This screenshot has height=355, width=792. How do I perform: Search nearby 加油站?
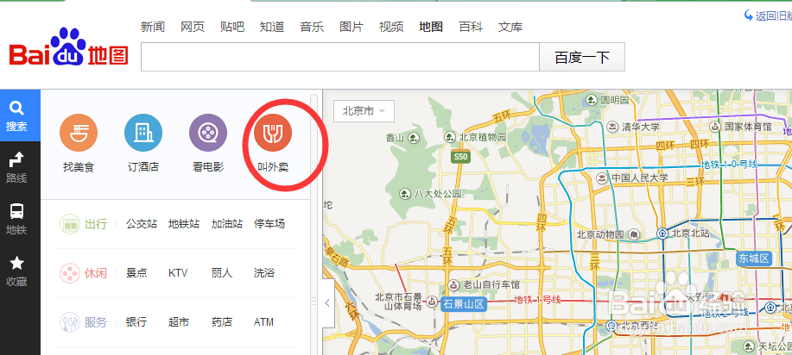(227, 224)
